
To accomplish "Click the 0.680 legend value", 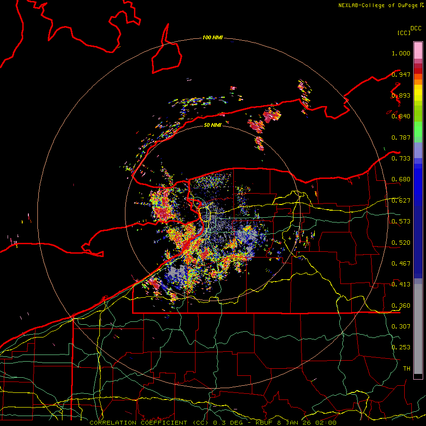I will [x=401, y=179].
